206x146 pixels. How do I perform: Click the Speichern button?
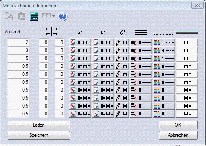(39, 135)
